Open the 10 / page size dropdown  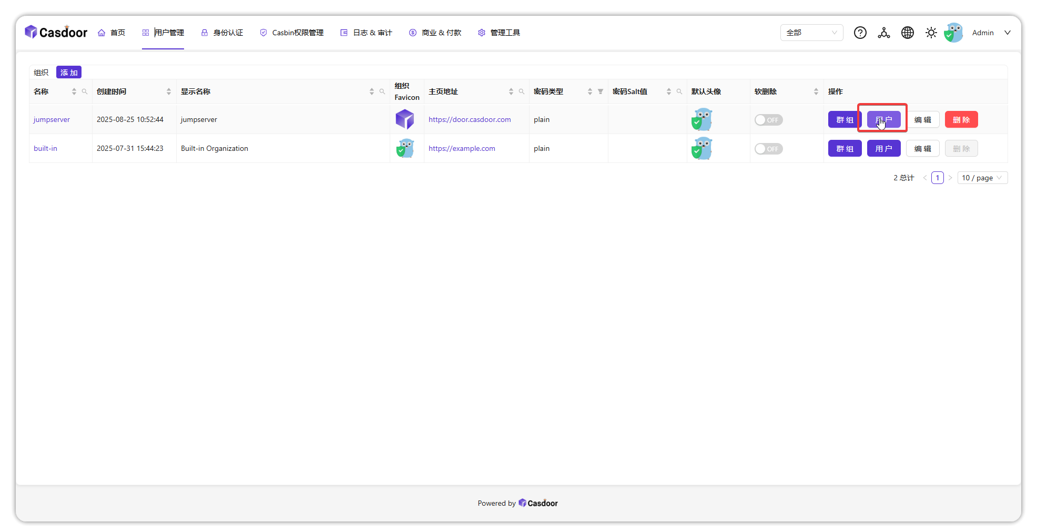[982, 178]
